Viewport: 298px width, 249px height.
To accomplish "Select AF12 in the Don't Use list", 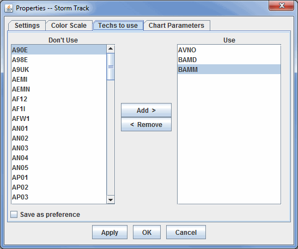I will coord(59,99).
